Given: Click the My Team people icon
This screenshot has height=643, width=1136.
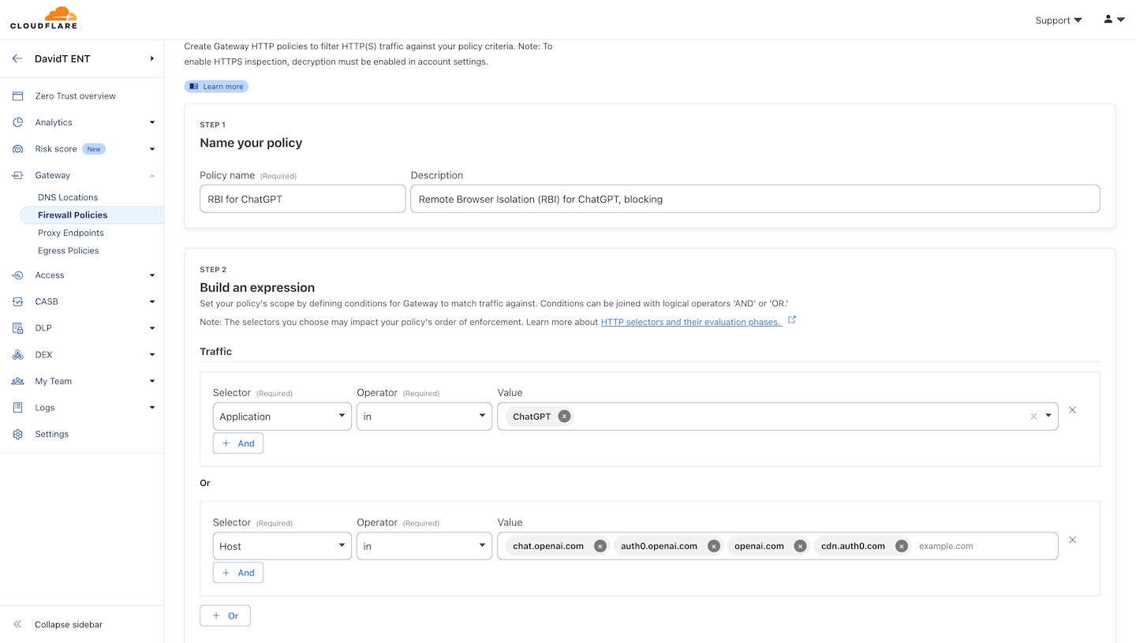Looking at the screenshot, I should 17,381.
